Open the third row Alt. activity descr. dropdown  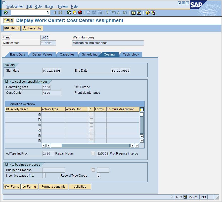tap(39, 125)
